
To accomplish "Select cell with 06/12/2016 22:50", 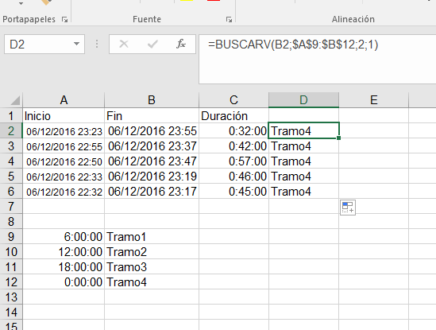I will [x=64, y=161].
